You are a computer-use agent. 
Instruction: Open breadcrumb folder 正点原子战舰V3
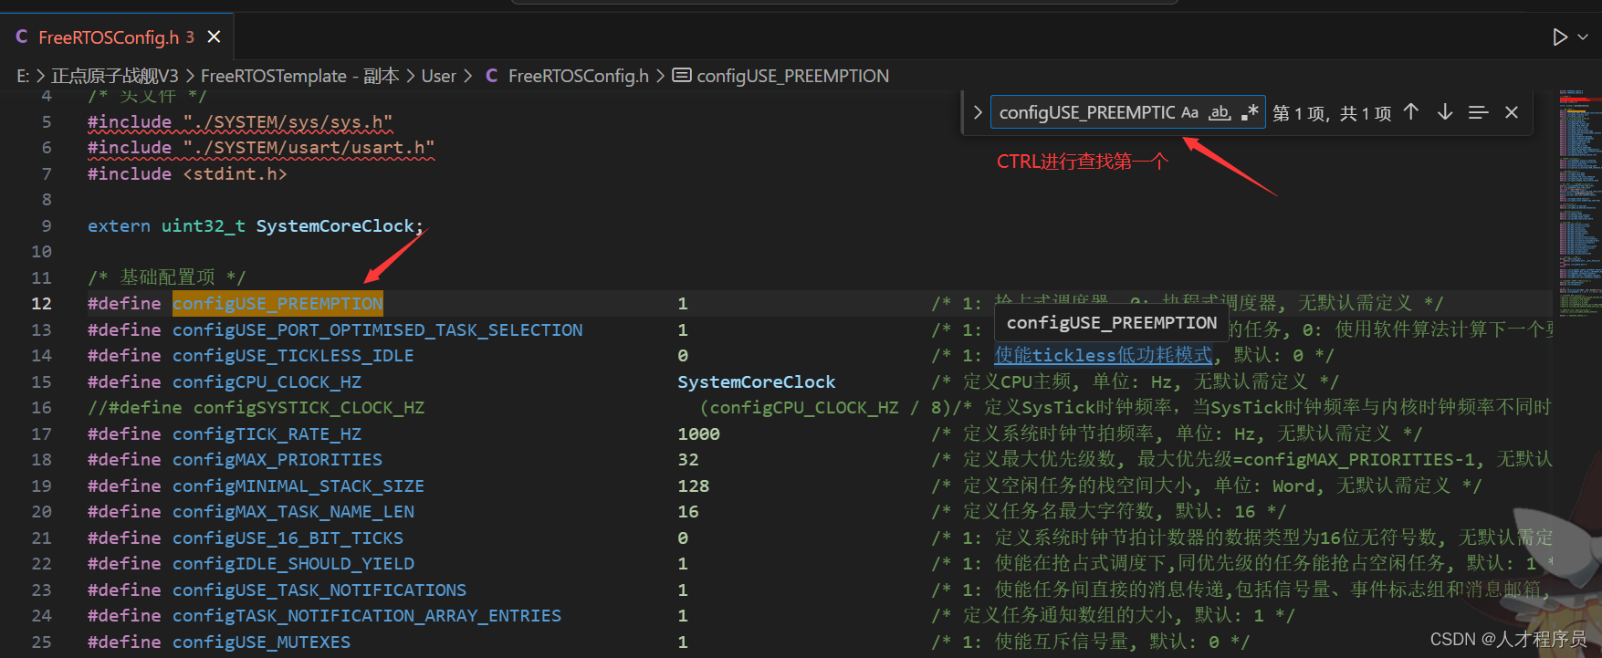point(115,76)
